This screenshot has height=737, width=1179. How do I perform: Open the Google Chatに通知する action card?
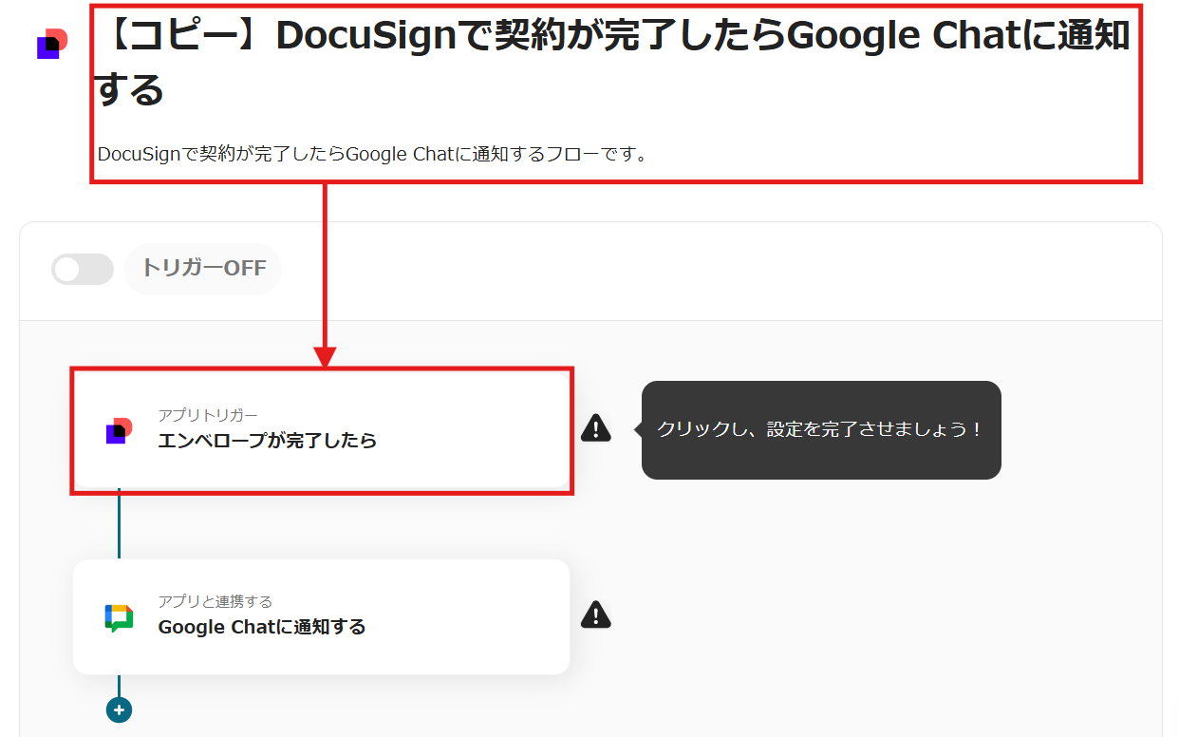[322, 617]
